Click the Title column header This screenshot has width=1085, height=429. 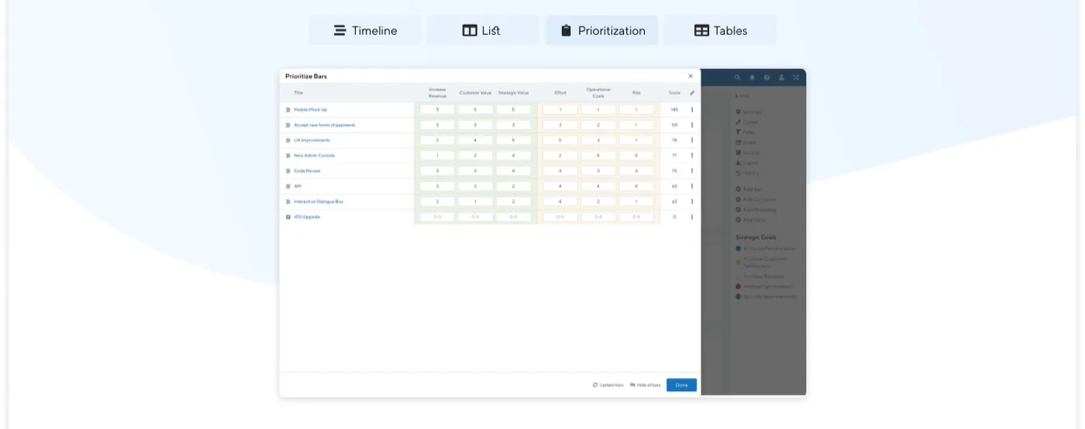[298, 93]
